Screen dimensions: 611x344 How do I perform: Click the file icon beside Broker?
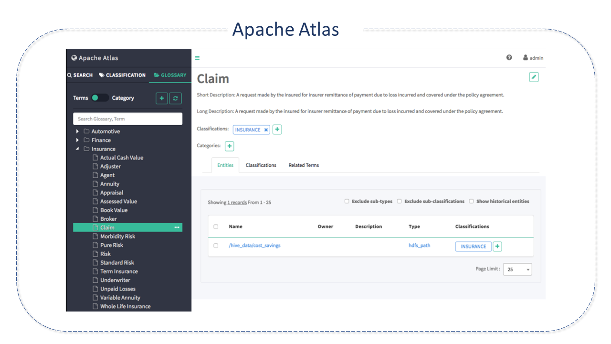click(x=95, y=219)
